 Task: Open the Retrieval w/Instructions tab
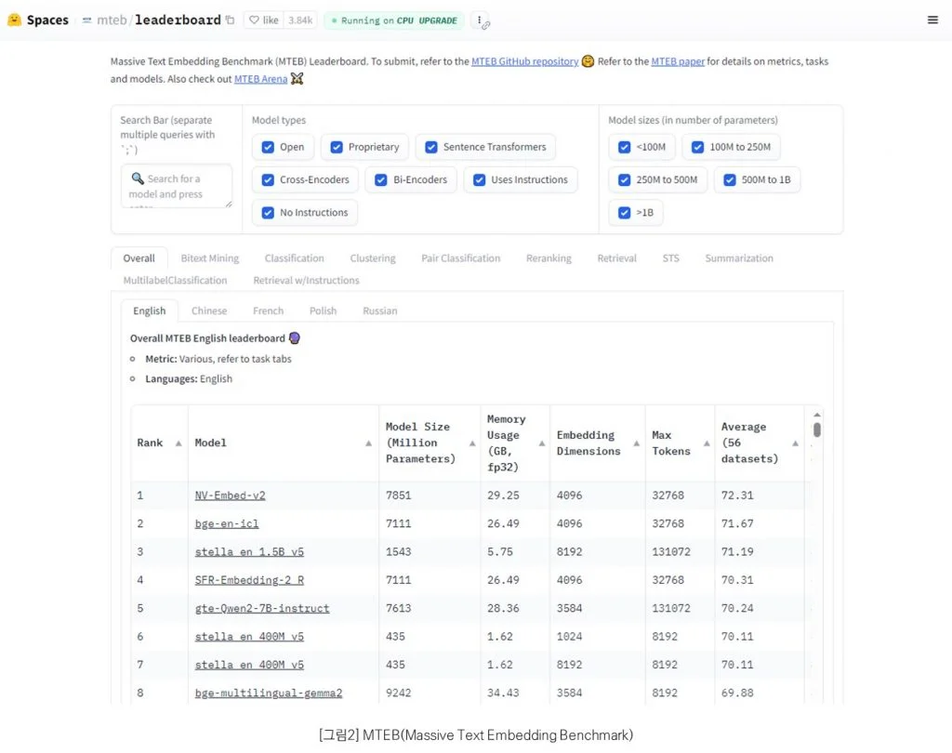click(306, 280)
